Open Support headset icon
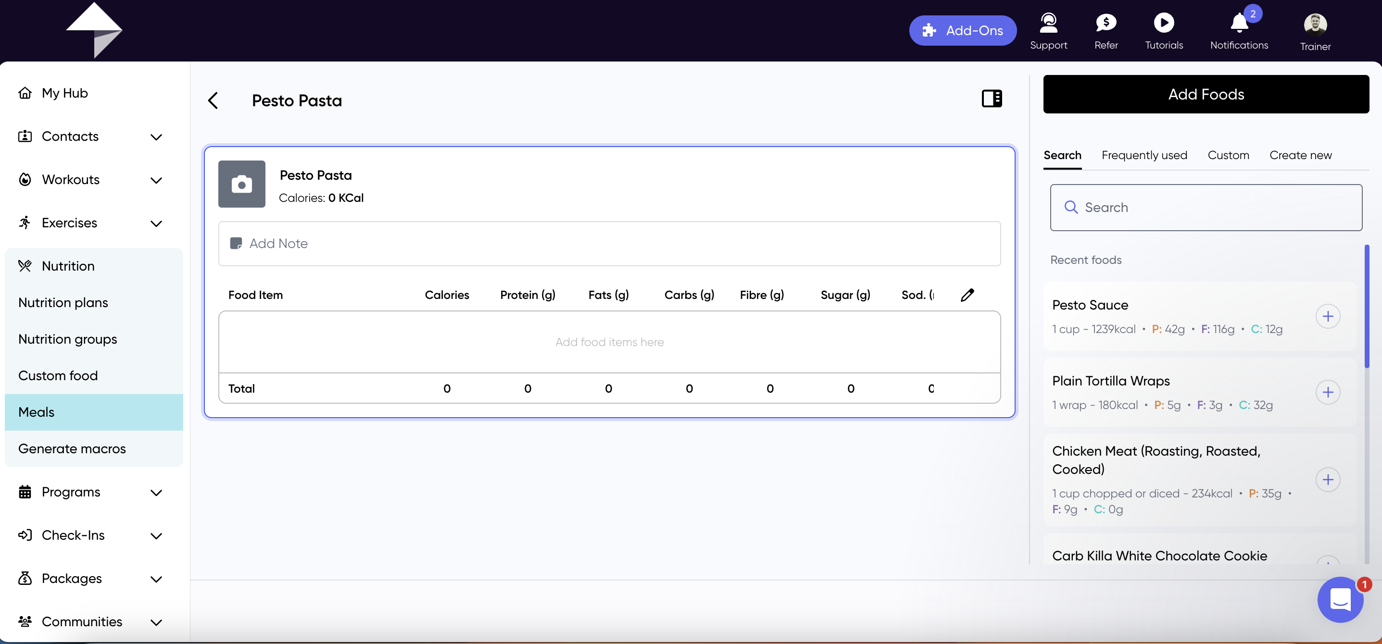Screen dimensions: 1382x644 pos(1048,23)
